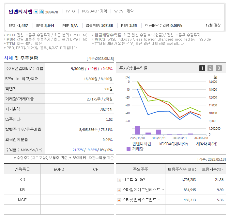Click the 12월 결산 label
Screen dimensions: 229x216
pos(213,25)
